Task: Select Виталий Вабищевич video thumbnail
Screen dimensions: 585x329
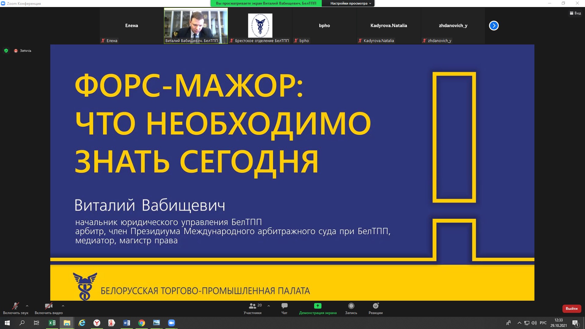Action: click(196, 26)
